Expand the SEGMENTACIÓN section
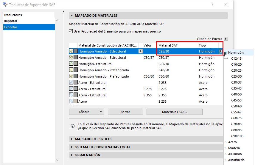 [72, 155]
